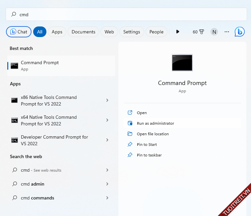Click the Pin to Start pin icon

pyautogui.click(x=130, y=145)
